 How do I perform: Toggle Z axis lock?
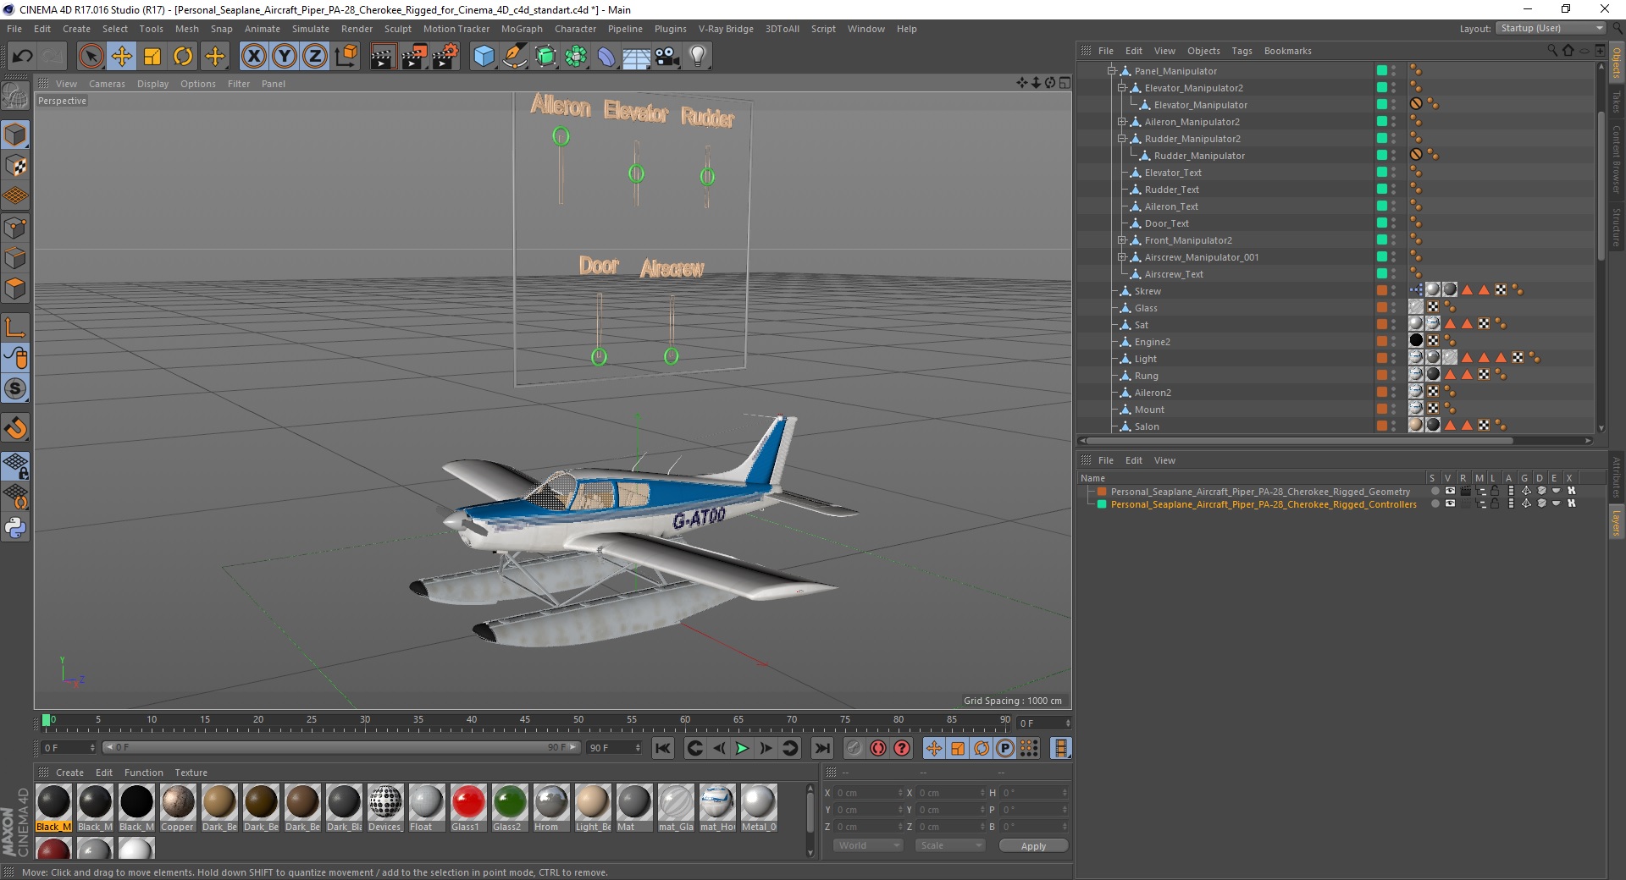315,57
